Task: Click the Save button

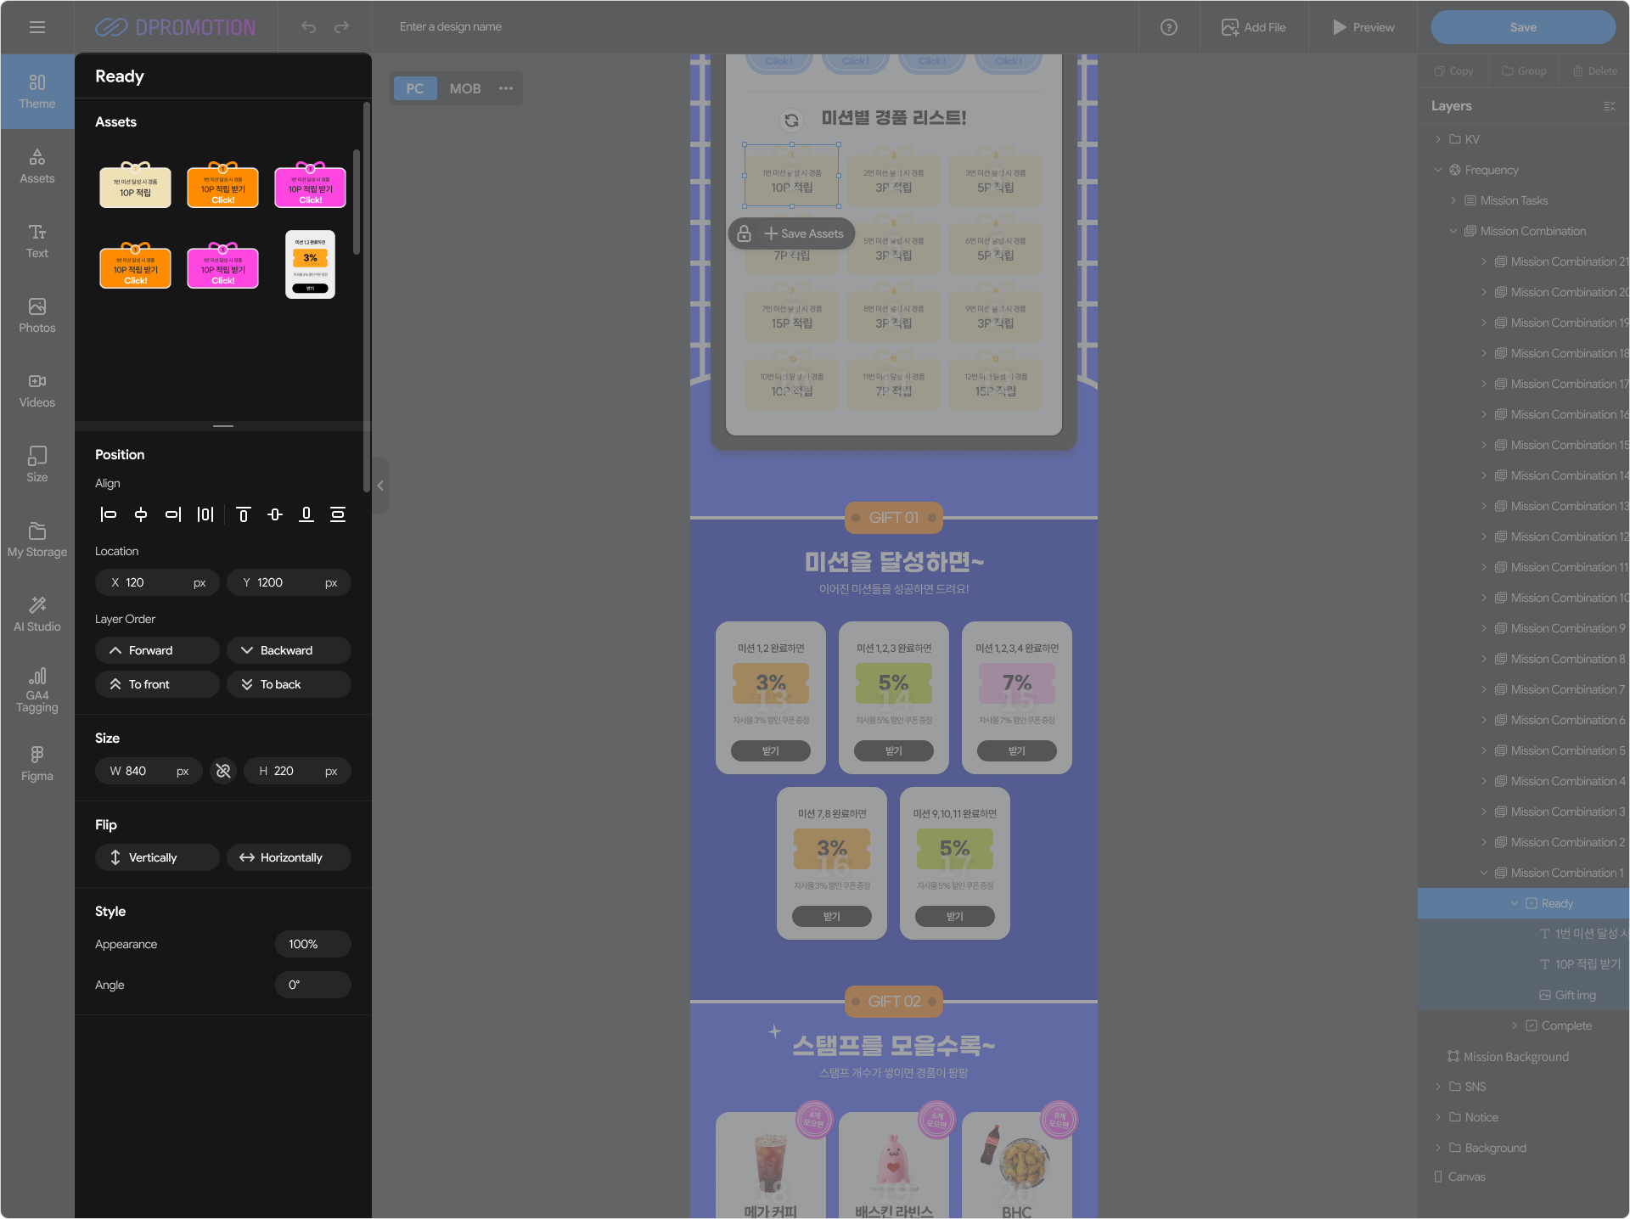Action: click(x=1523, y=27)
